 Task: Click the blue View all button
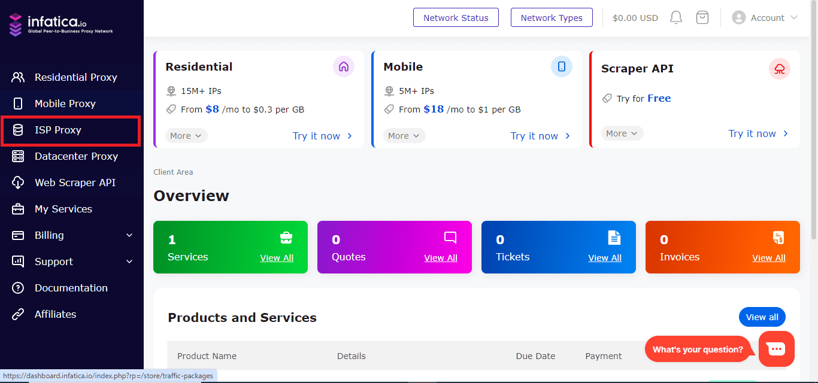(x=762, y=317)
